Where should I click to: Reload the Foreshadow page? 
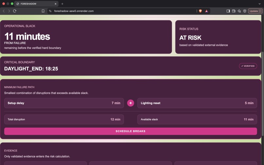tap(15, 11)
